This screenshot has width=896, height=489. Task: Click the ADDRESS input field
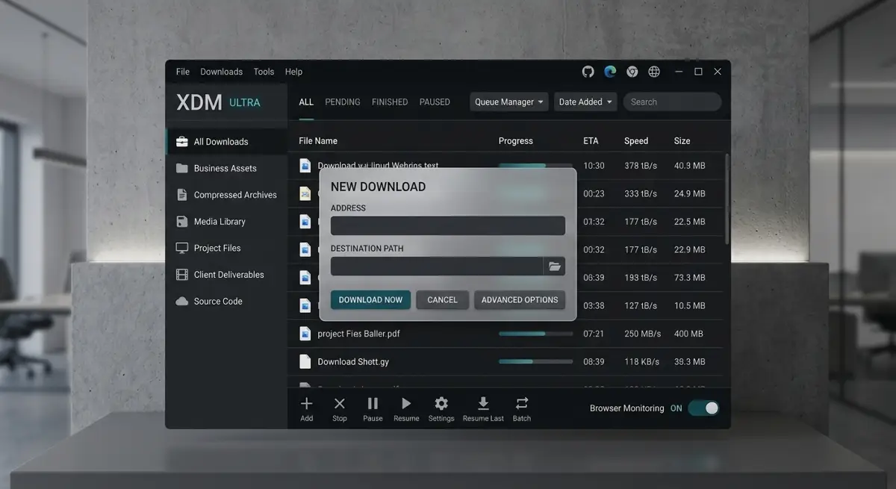[448, 225]
